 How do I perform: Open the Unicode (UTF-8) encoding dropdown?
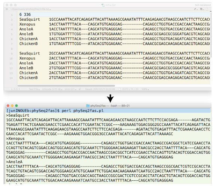pyautogui.click(x=52, y=89)
